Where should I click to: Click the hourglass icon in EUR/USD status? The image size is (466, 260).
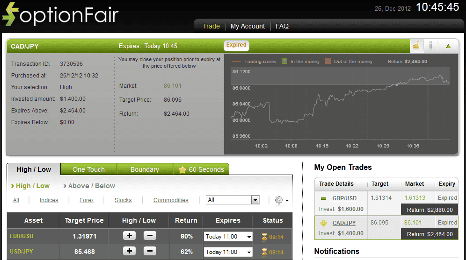pos(264,237)
